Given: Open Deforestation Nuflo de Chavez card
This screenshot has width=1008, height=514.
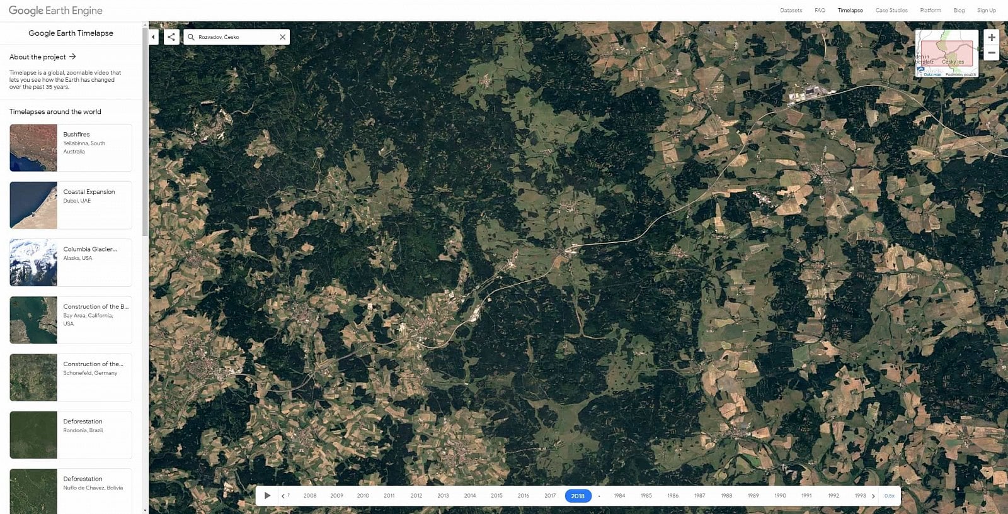Looking at the screenshot, I should (71, 491).
